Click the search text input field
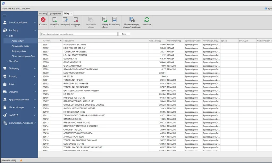The width and height of the screenshot is (272, 163). [x=79, y=34]
